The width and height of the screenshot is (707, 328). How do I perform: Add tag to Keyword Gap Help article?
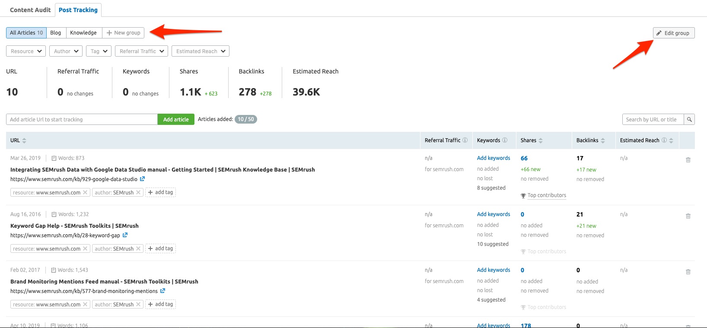pyautogui.click(x=160, y=248)
